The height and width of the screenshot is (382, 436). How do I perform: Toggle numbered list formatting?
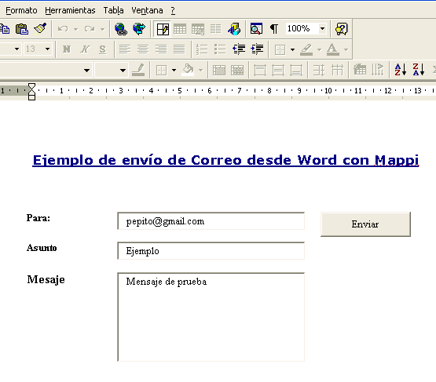(x=202, y=49)
